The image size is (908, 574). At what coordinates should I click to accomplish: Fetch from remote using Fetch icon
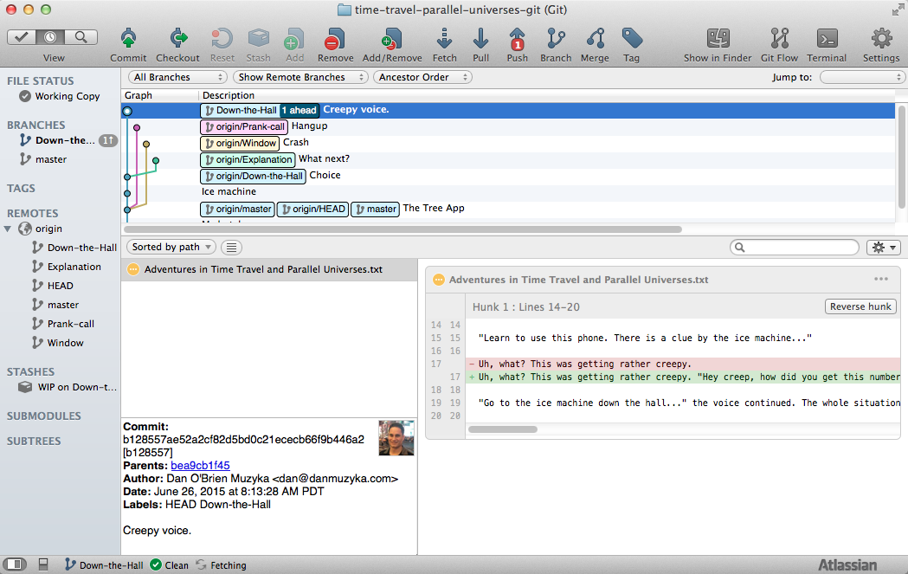[444, 39]
